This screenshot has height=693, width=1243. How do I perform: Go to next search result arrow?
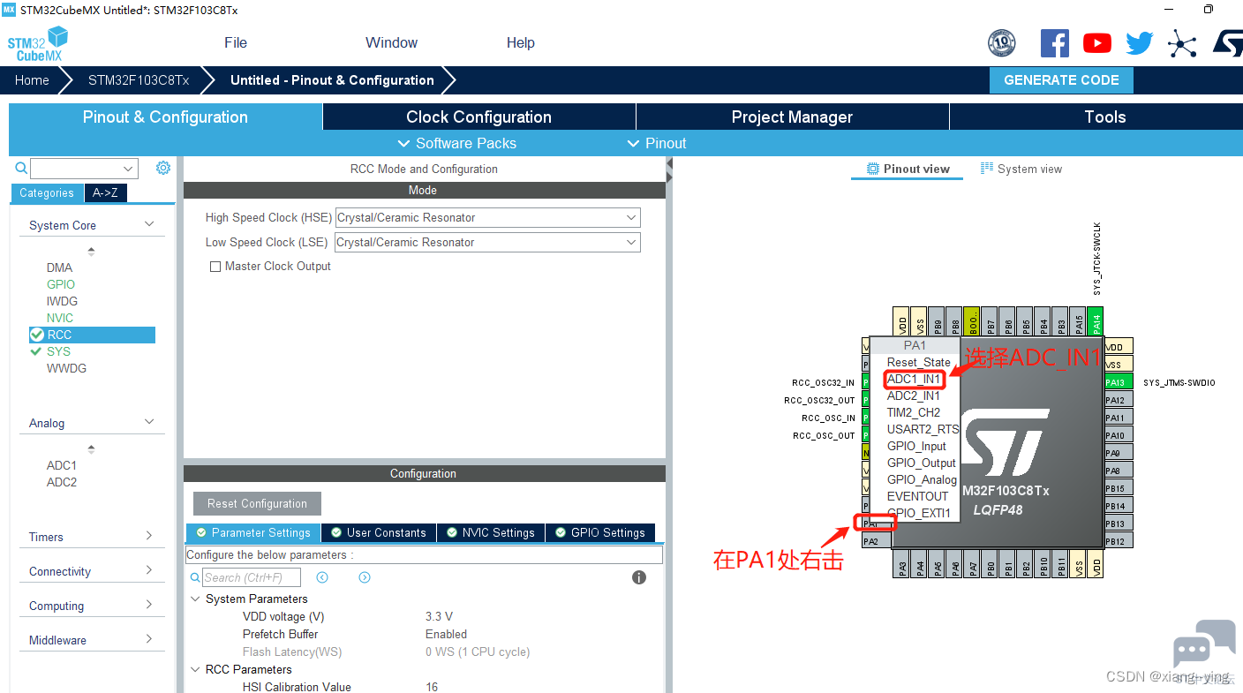tap(365, 577)
